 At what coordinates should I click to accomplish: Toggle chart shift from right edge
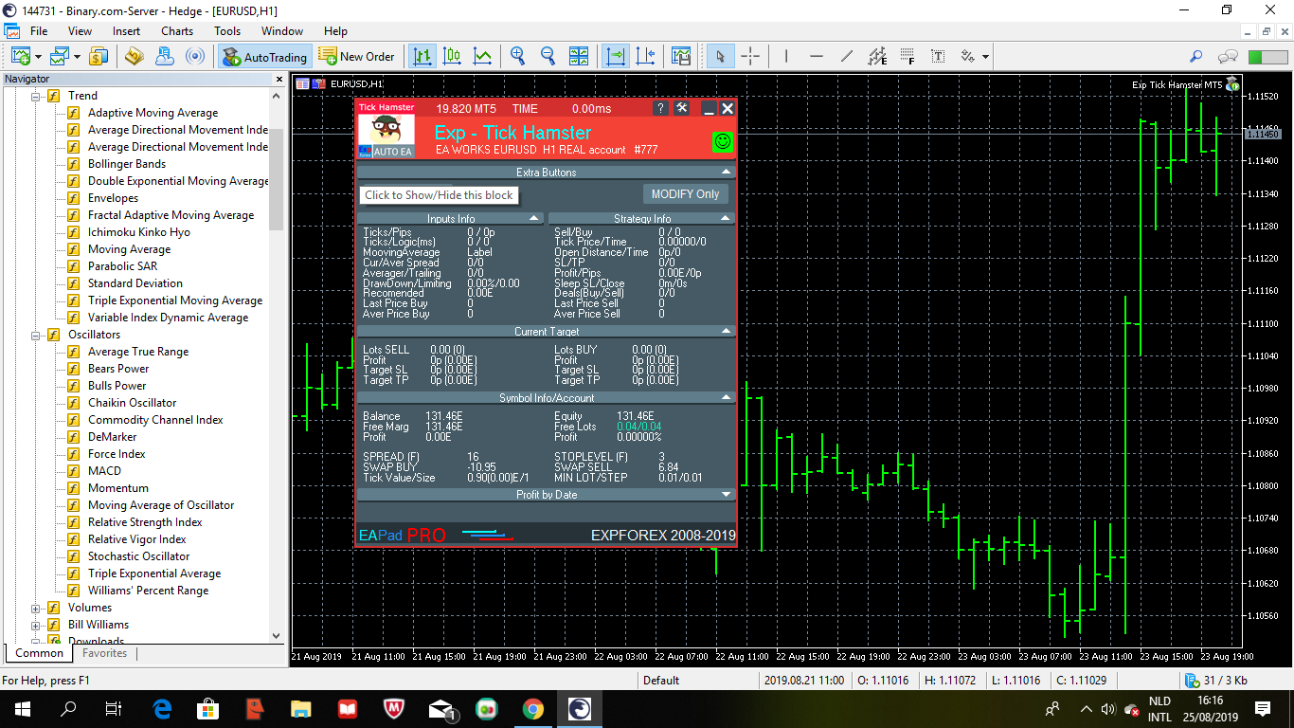pos(646,57)
